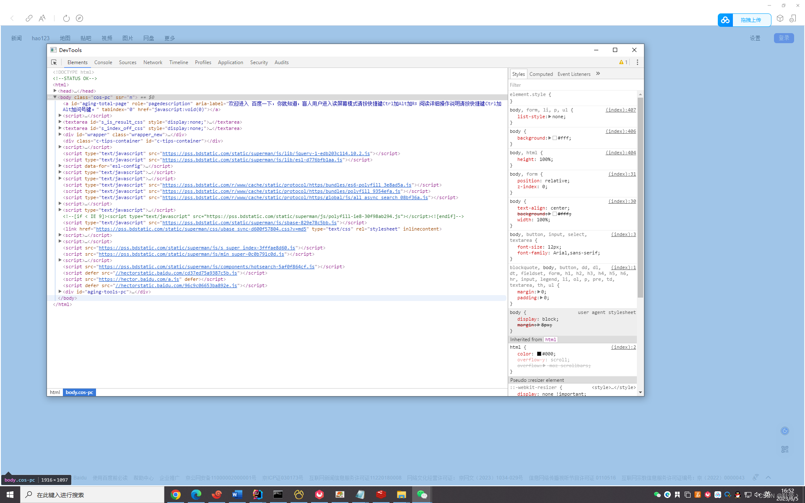Screen dimensions: 805x503
Task: Open the Application tab
Action: pyautogui.click(x=230, y=62)
